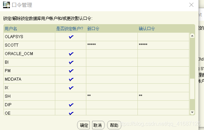Click SCOTT confirm password field

(163, 45)
